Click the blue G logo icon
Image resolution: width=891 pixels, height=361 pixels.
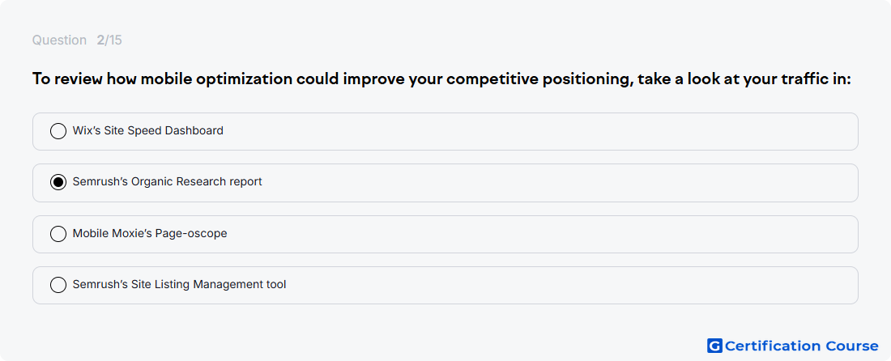point(714,346)
